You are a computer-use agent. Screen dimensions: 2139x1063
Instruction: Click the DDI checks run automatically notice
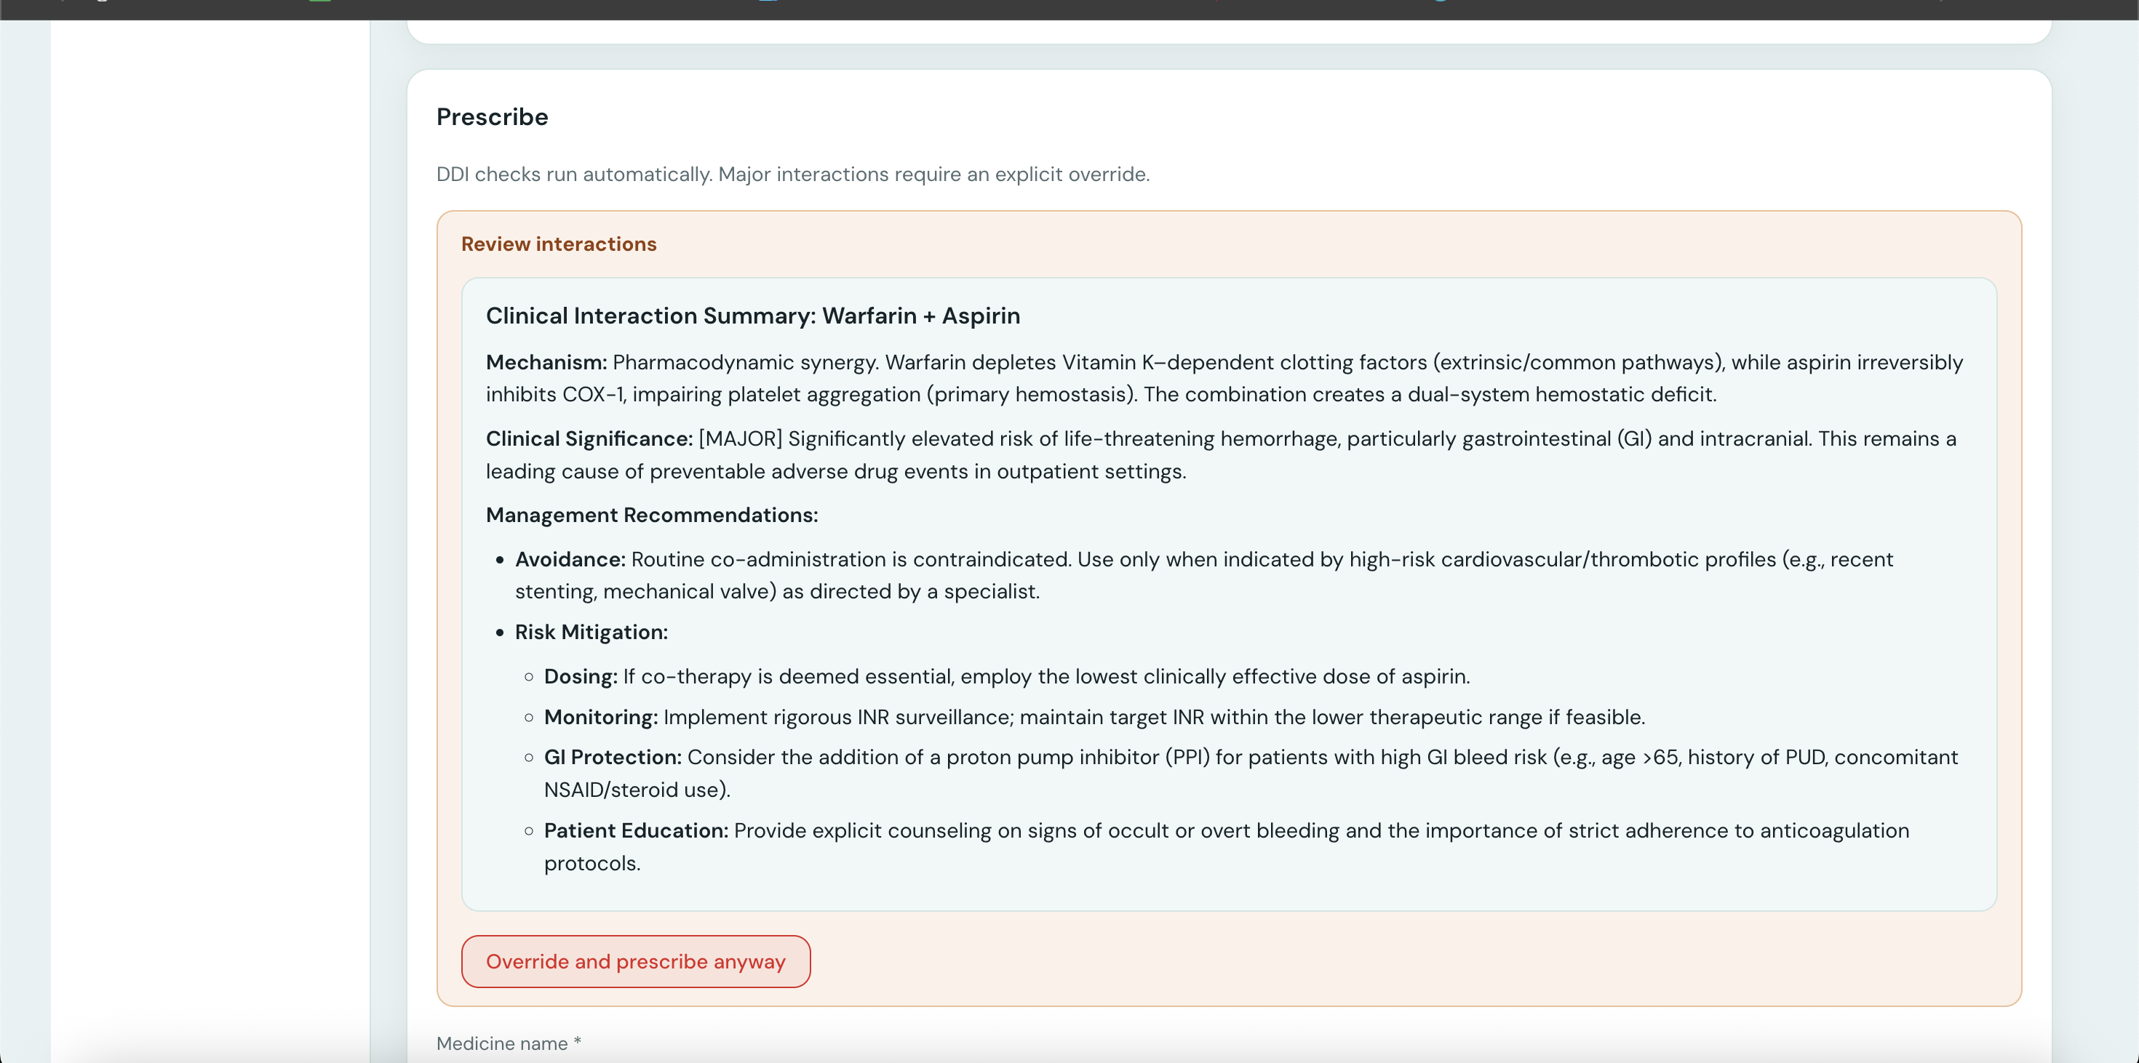tap(792, 175)
